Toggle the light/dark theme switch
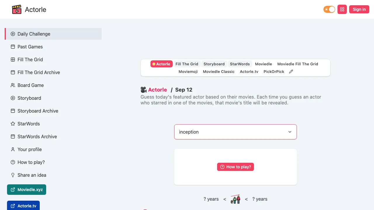The width and height of the screenshot is (374, 210). coord(329,9)
